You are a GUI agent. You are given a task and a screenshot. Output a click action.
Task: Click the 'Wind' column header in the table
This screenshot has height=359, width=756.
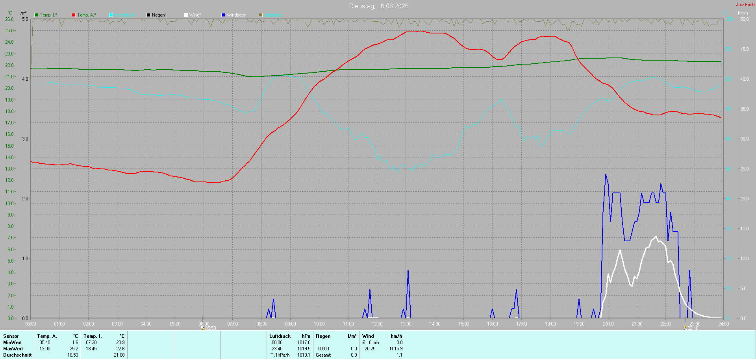pyautogui.click(x=368, y=336)
